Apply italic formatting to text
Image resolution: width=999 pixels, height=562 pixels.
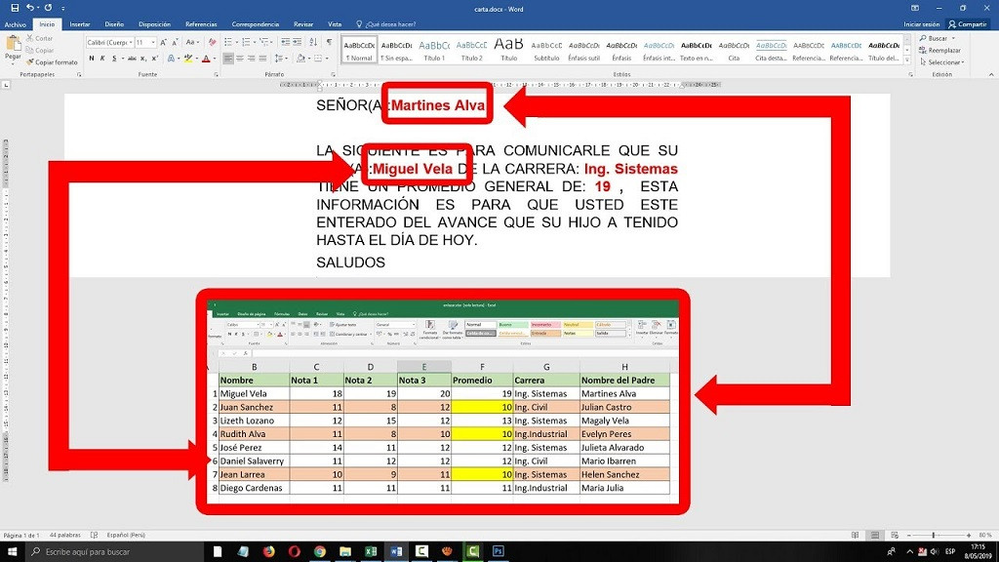pyautogui.click(x=102, y=59)
